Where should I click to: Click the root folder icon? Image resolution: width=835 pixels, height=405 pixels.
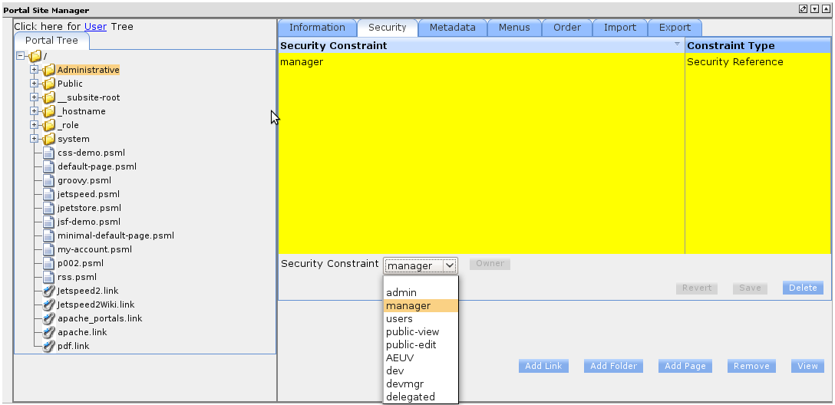[x=35, y=56]
